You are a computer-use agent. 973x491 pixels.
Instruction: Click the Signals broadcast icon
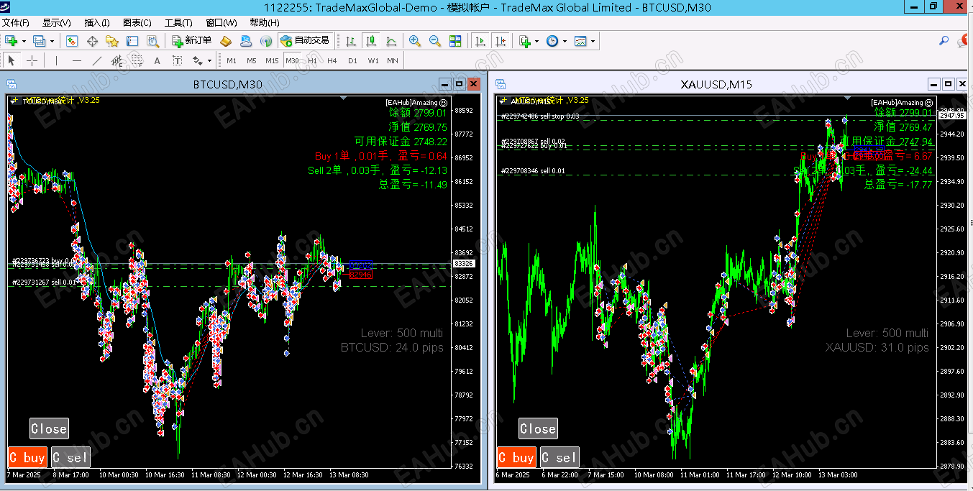pyautogui.click(x=266, y=41)
